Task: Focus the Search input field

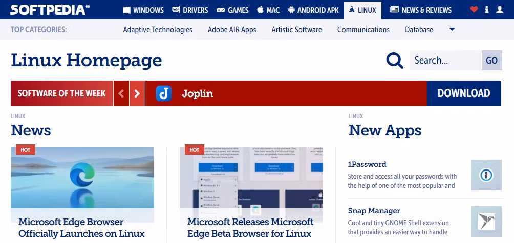Action: tap(445, 60)
